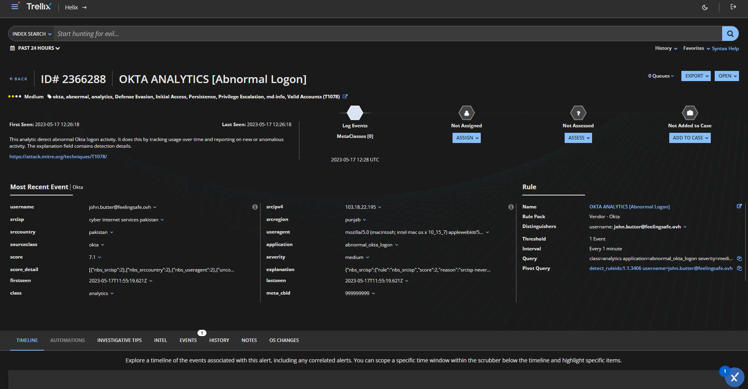Switch to the OS CHANGES tab

tap(284, 340)
